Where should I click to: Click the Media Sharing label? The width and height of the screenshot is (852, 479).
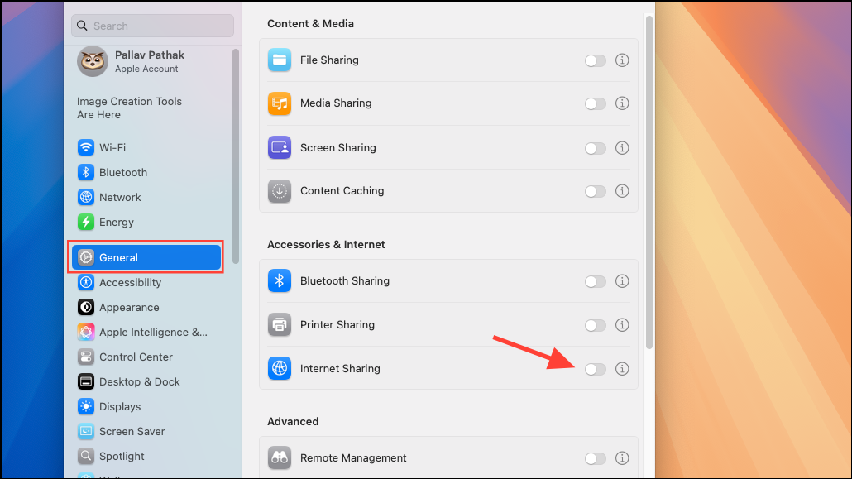(x=336, y=103)
